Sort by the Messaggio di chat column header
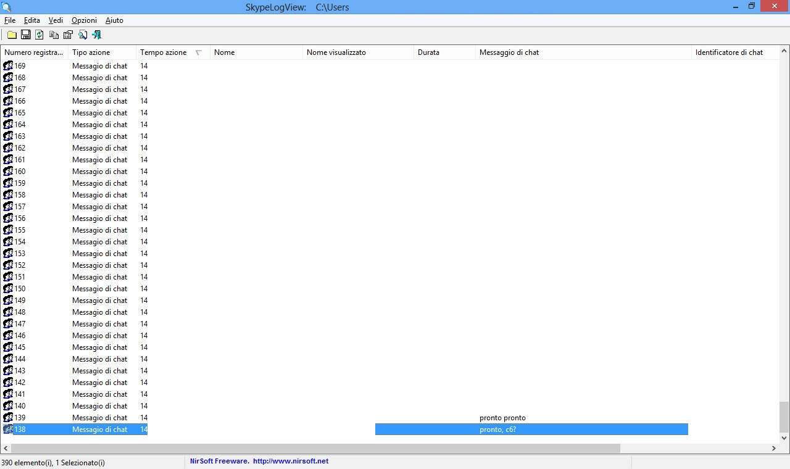 (583, 52)
